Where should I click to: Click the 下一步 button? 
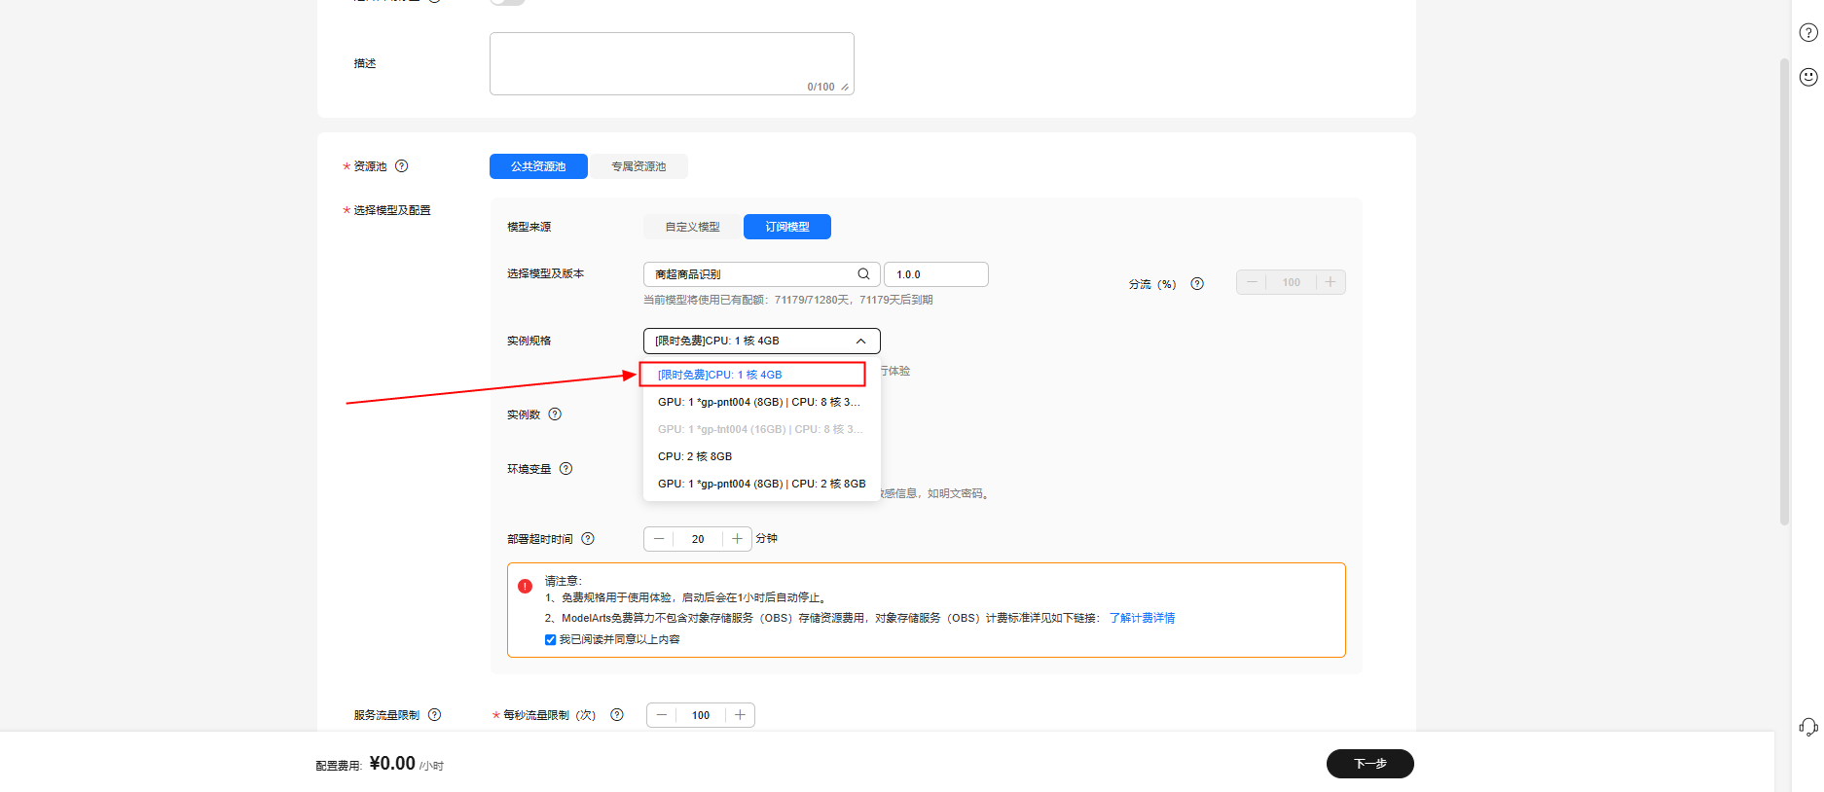1369,764
